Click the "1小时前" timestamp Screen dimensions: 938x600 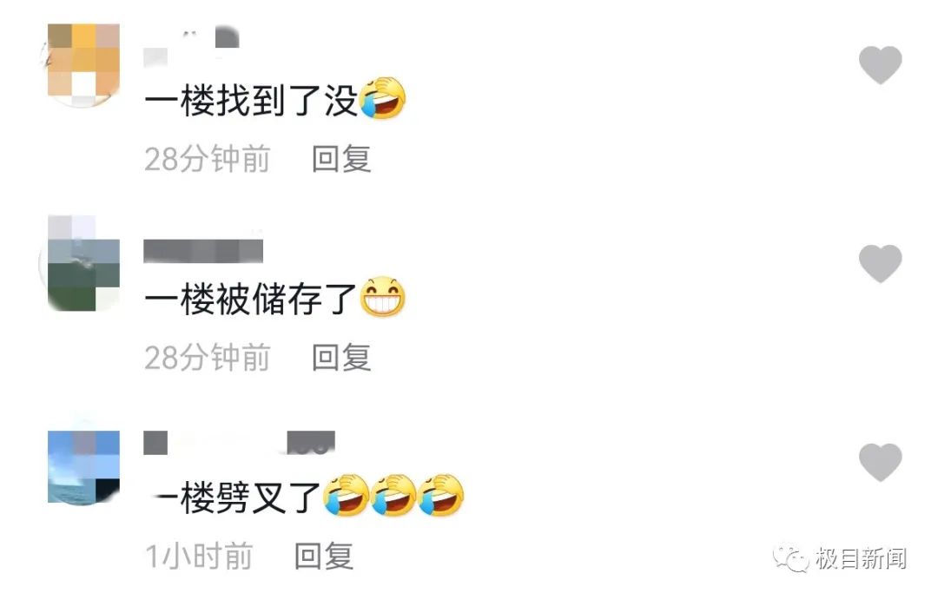pyautogui.click(x=199, y=557)
